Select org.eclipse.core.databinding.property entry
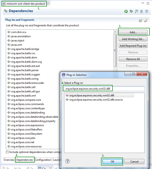 (x=31, y=121)
